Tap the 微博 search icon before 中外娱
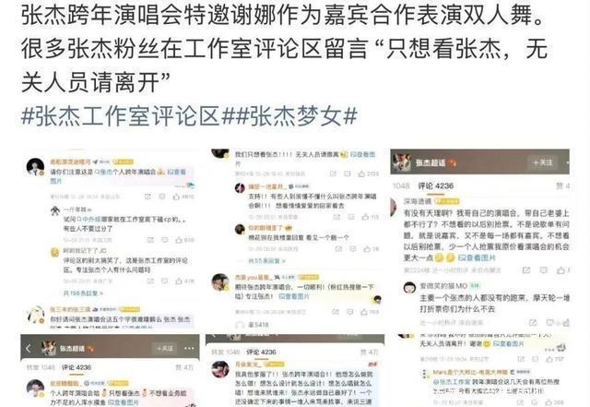Image resolution: width=590 pixels, height=407 pixels. (x=80, y=220)
